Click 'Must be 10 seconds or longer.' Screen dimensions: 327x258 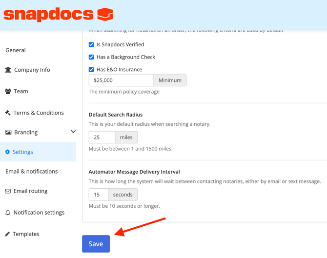(124, 206)
